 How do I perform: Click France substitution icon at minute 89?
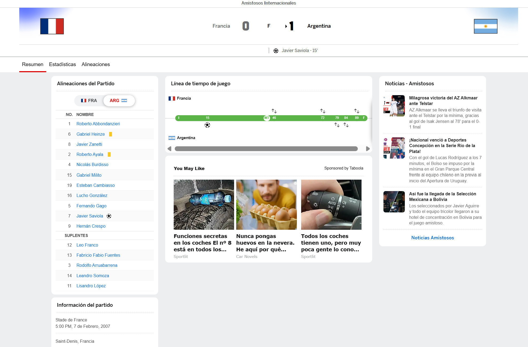[357, 111]
